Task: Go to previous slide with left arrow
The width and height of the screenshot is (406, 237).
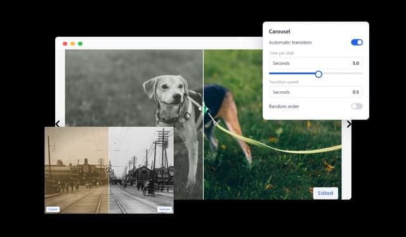Action: coord(58,124)
